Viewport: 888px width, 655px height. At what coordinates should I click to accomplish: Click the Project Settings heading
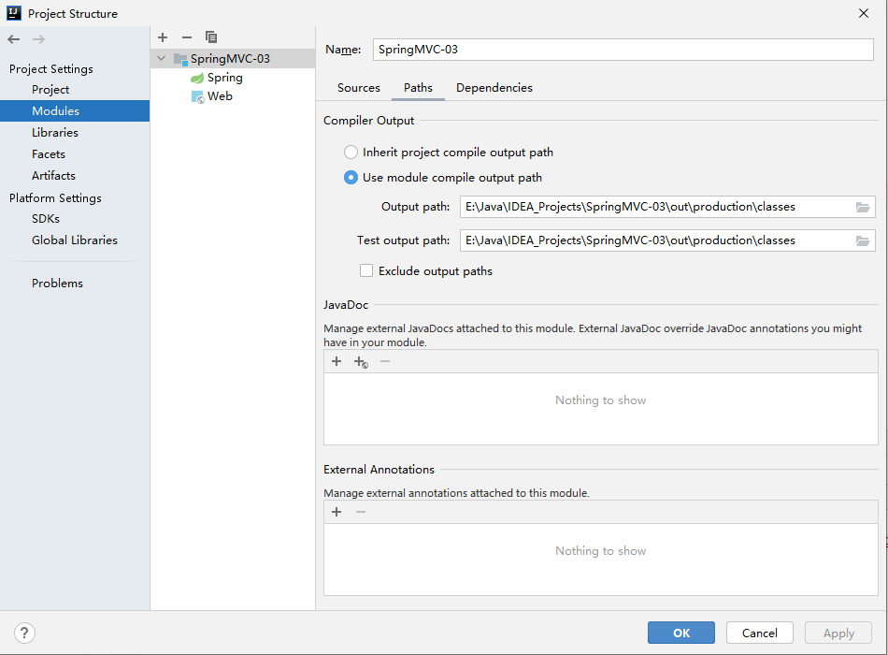tap(51, 69)
